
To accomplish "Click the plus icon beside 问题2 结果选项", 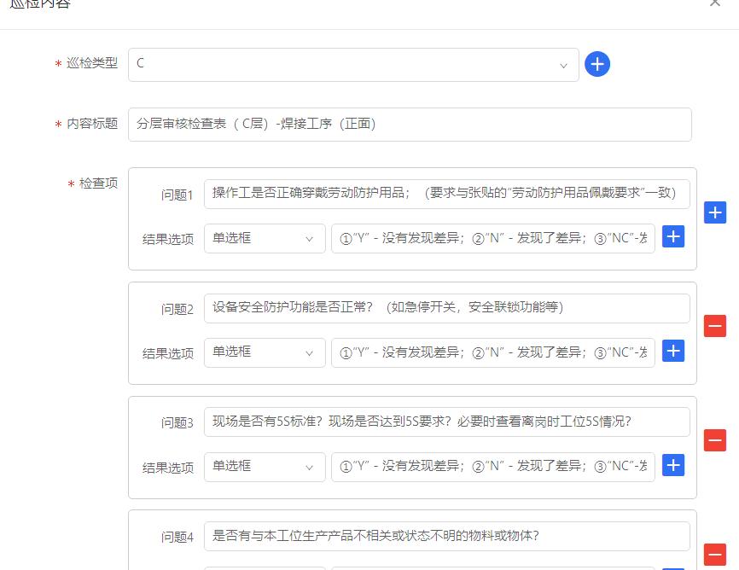I will coord(673,351).
